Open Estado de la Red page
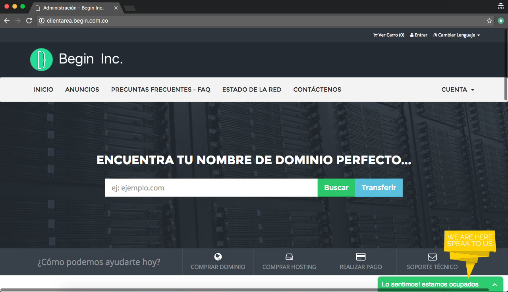 (x=252, y=90)
